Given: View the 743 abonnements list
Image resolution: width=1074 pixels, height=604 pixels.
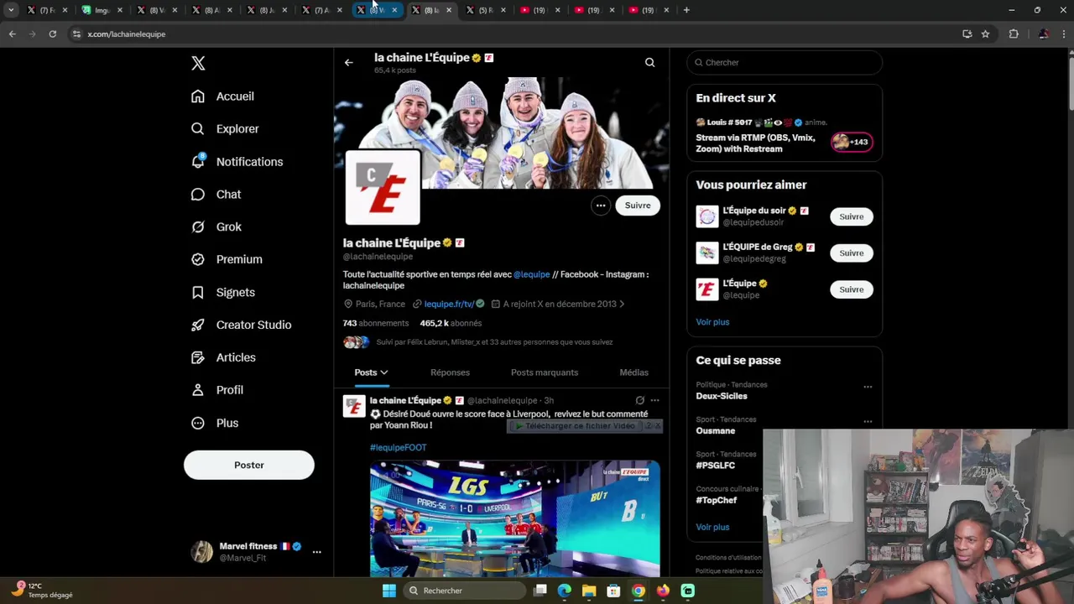Looking at the screenshot, I should [376, 323].
